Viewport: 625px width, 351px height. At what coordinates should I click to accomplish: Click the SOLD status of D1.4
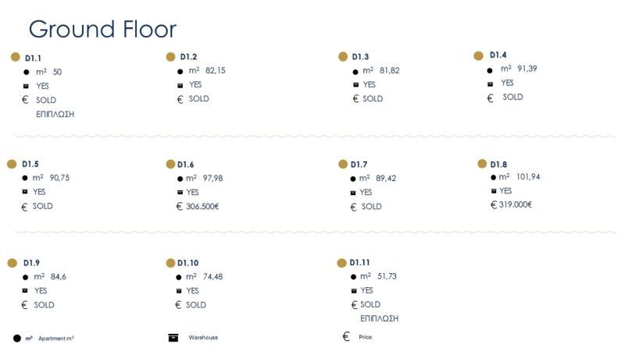tap(512, 97)
